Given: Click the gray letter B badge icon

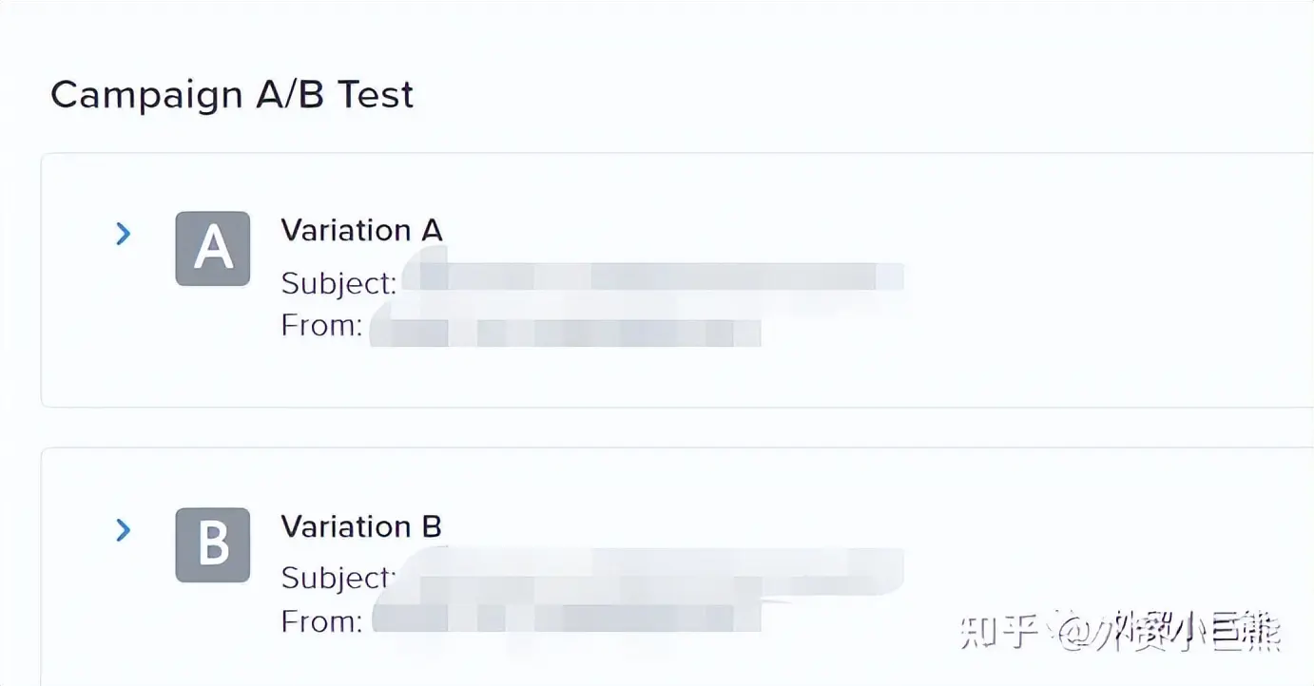Looking at the screenshot, I should tap(213, 544).
